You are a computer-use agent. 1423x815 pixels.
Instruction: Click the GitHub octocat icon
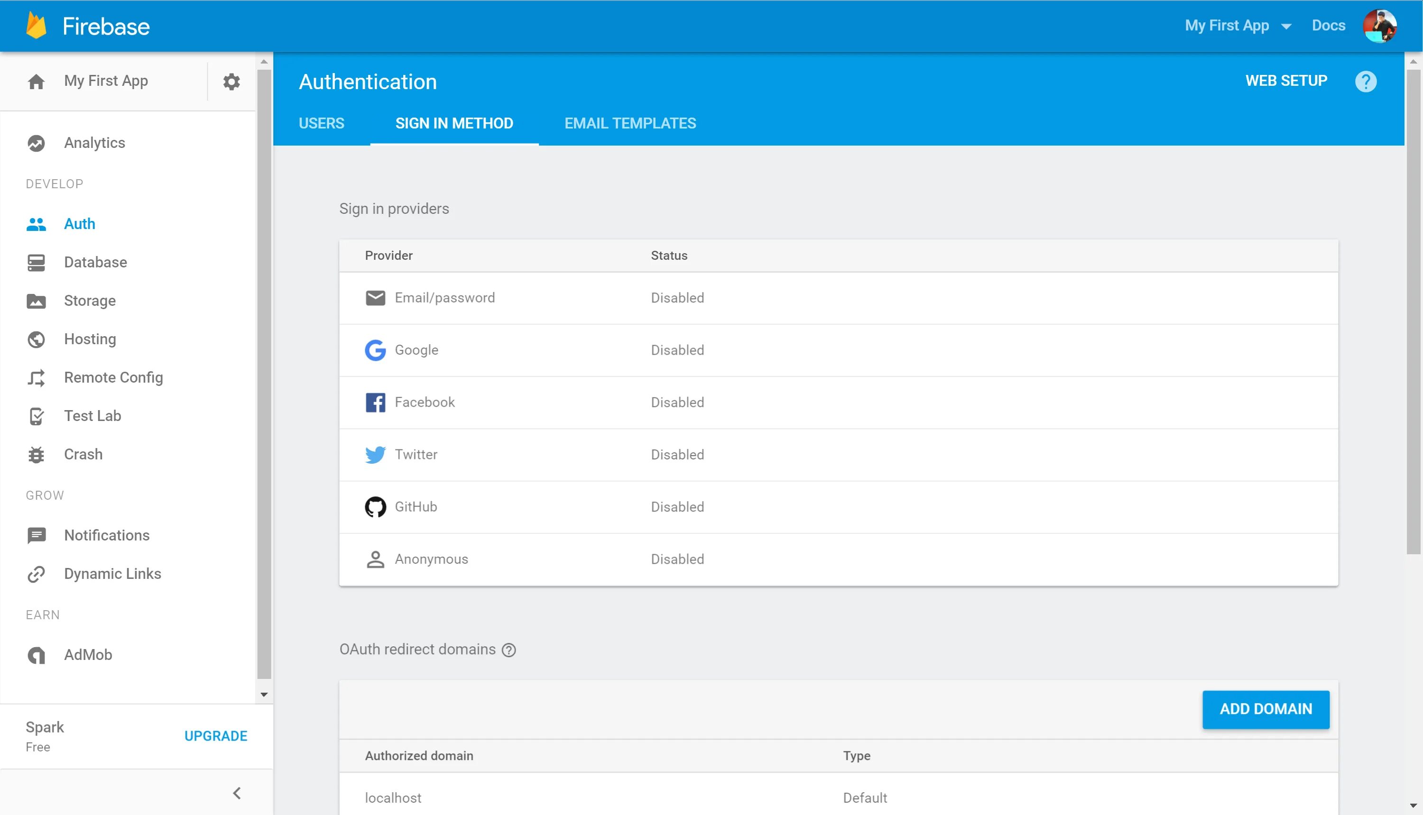(x=375, y=507)
